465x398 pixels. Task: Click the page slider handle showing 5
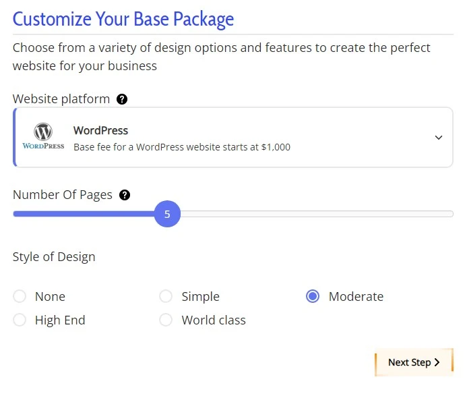(x=167, y=214)
